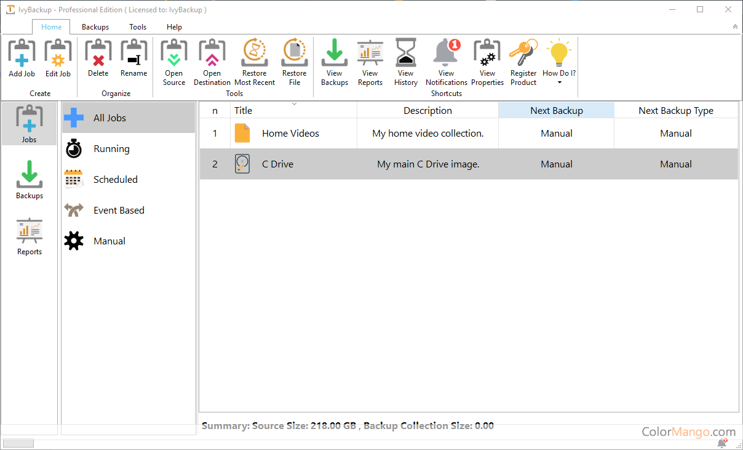Image resolution: width=743 pixels, height=450 pixels.
Task: Click the C Drive disk icon
Action: [242, 164]
